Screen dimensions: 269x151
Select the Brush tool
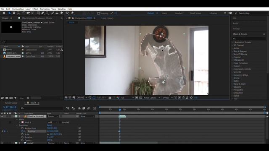53,13
